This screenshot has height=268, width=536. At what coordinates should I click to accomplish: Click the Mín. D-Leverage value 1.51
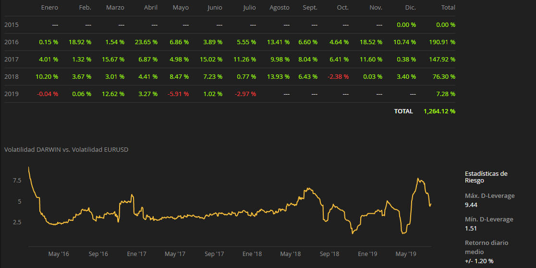(471, 228)
